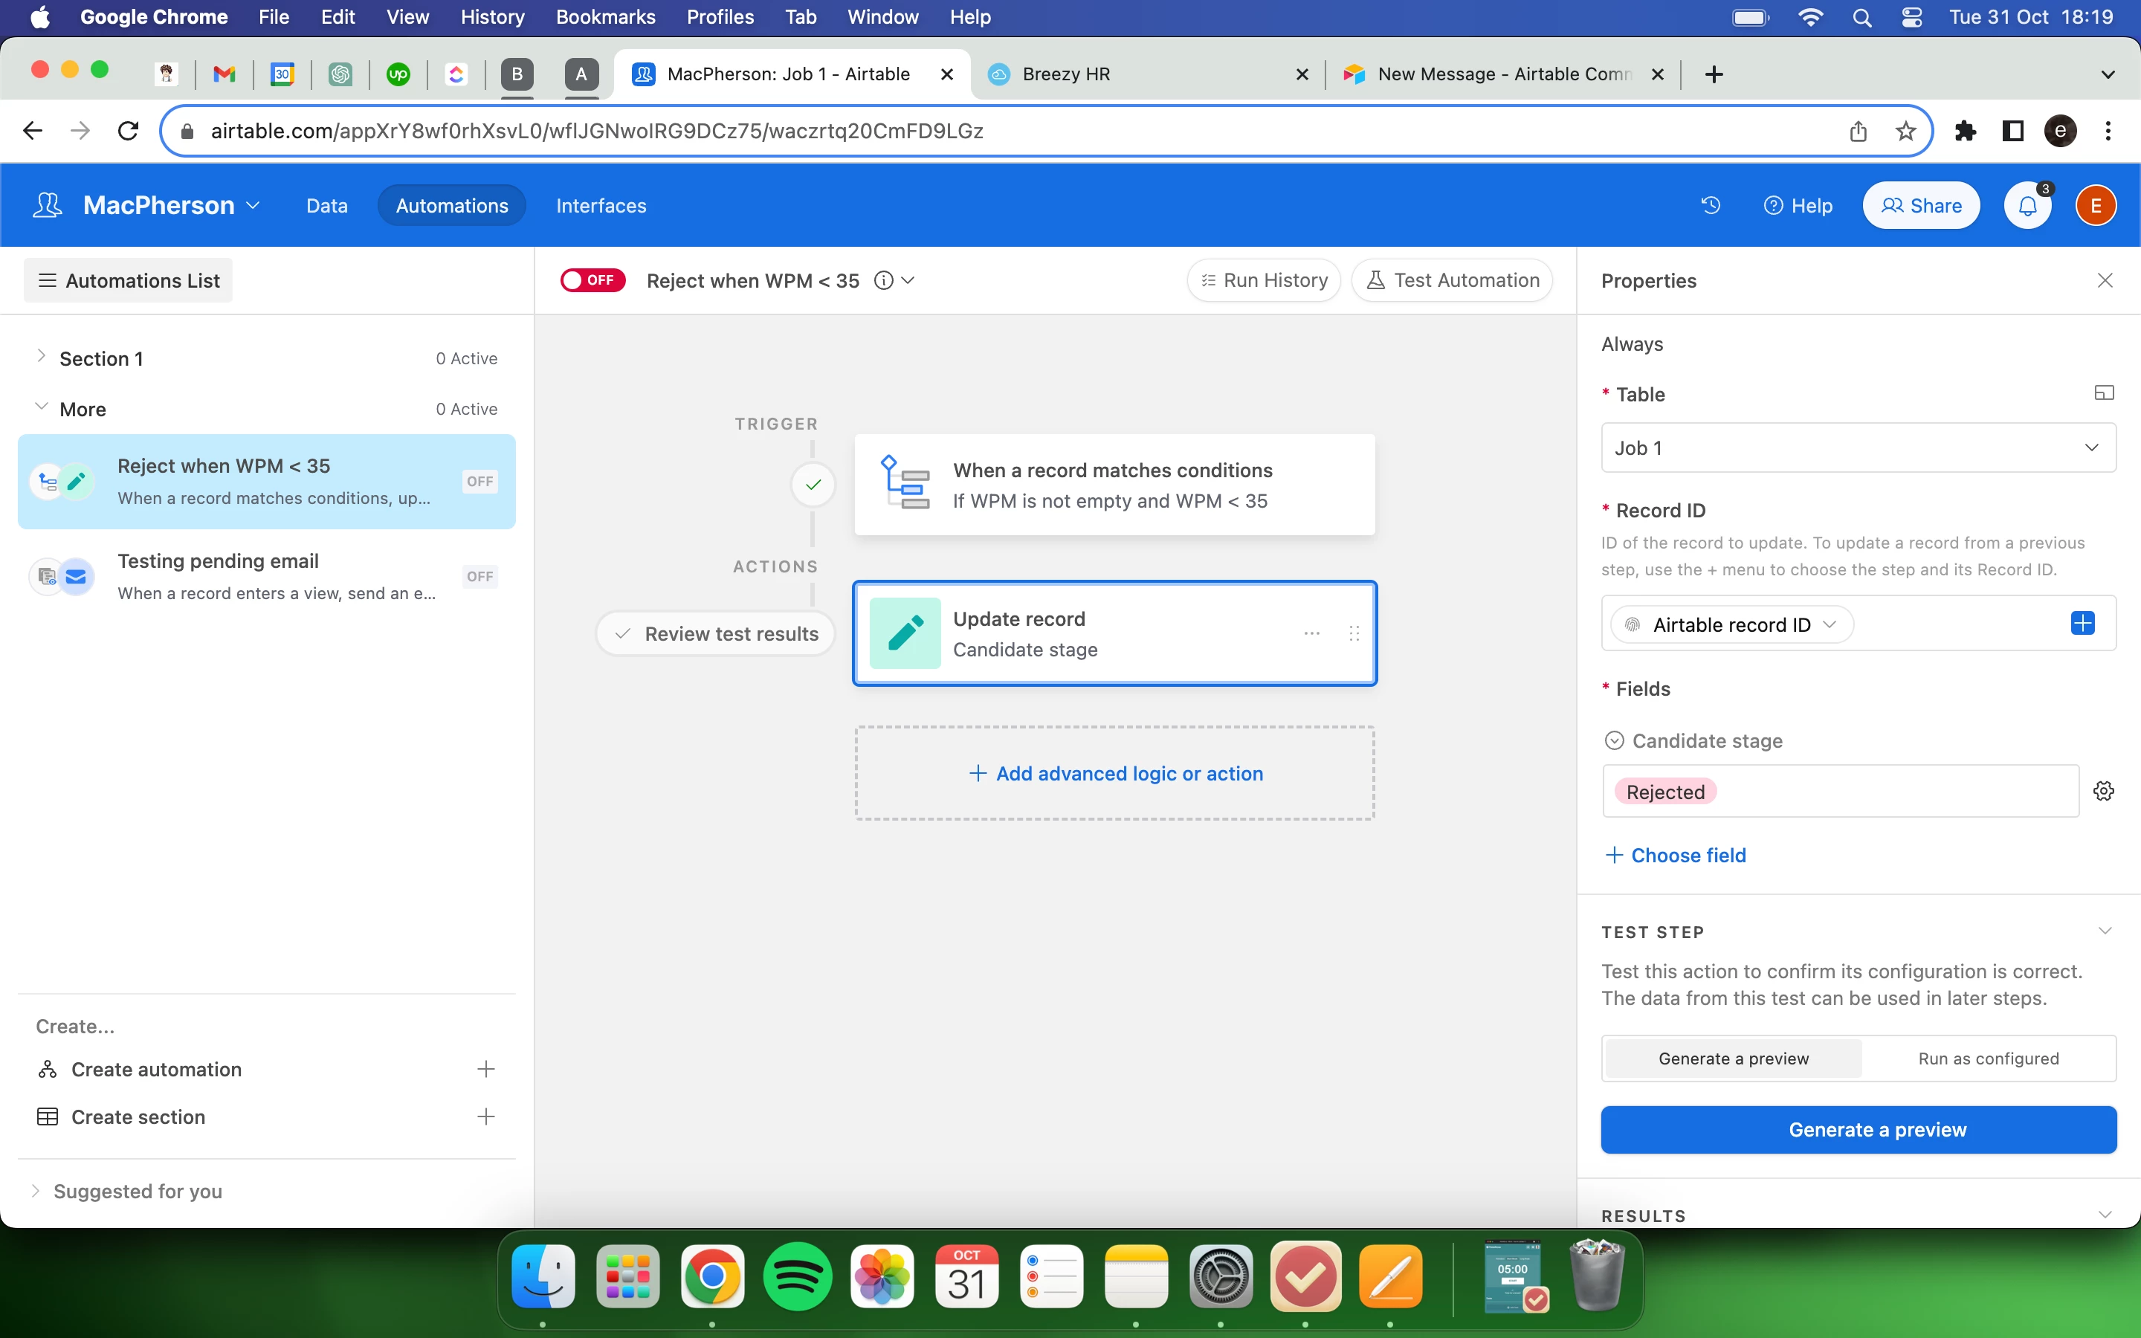
Task: Select Generate a preview segment option
Action: coord(1733,1059)
